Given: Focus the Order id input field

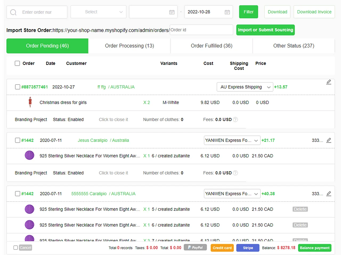Looking at the screenshot, I should 201,30.
